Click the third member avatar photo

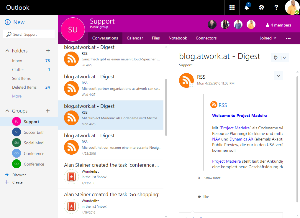pyautogui.click(x=238, y=24)
